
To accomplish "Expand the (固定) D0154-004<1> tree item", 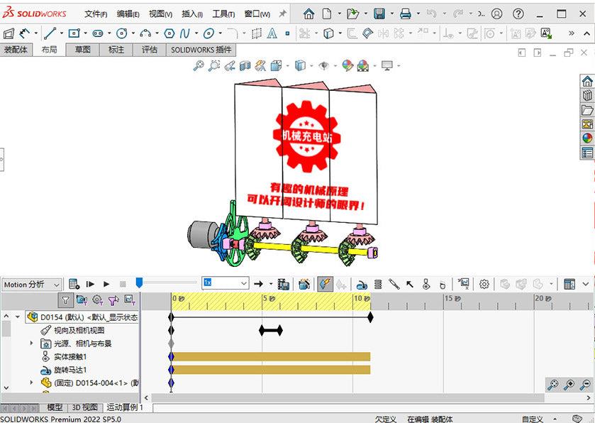I will tap(32, 383).
